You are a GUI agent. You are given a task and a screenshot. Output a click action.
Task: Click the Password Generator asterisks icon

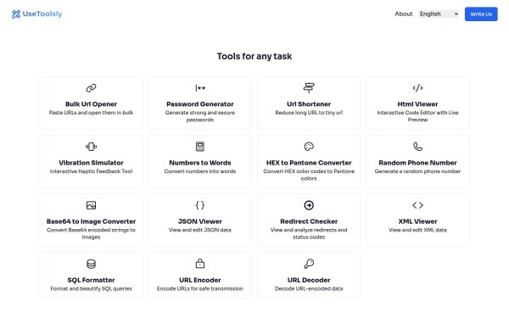pyautogui.click(x=200, y=88)
